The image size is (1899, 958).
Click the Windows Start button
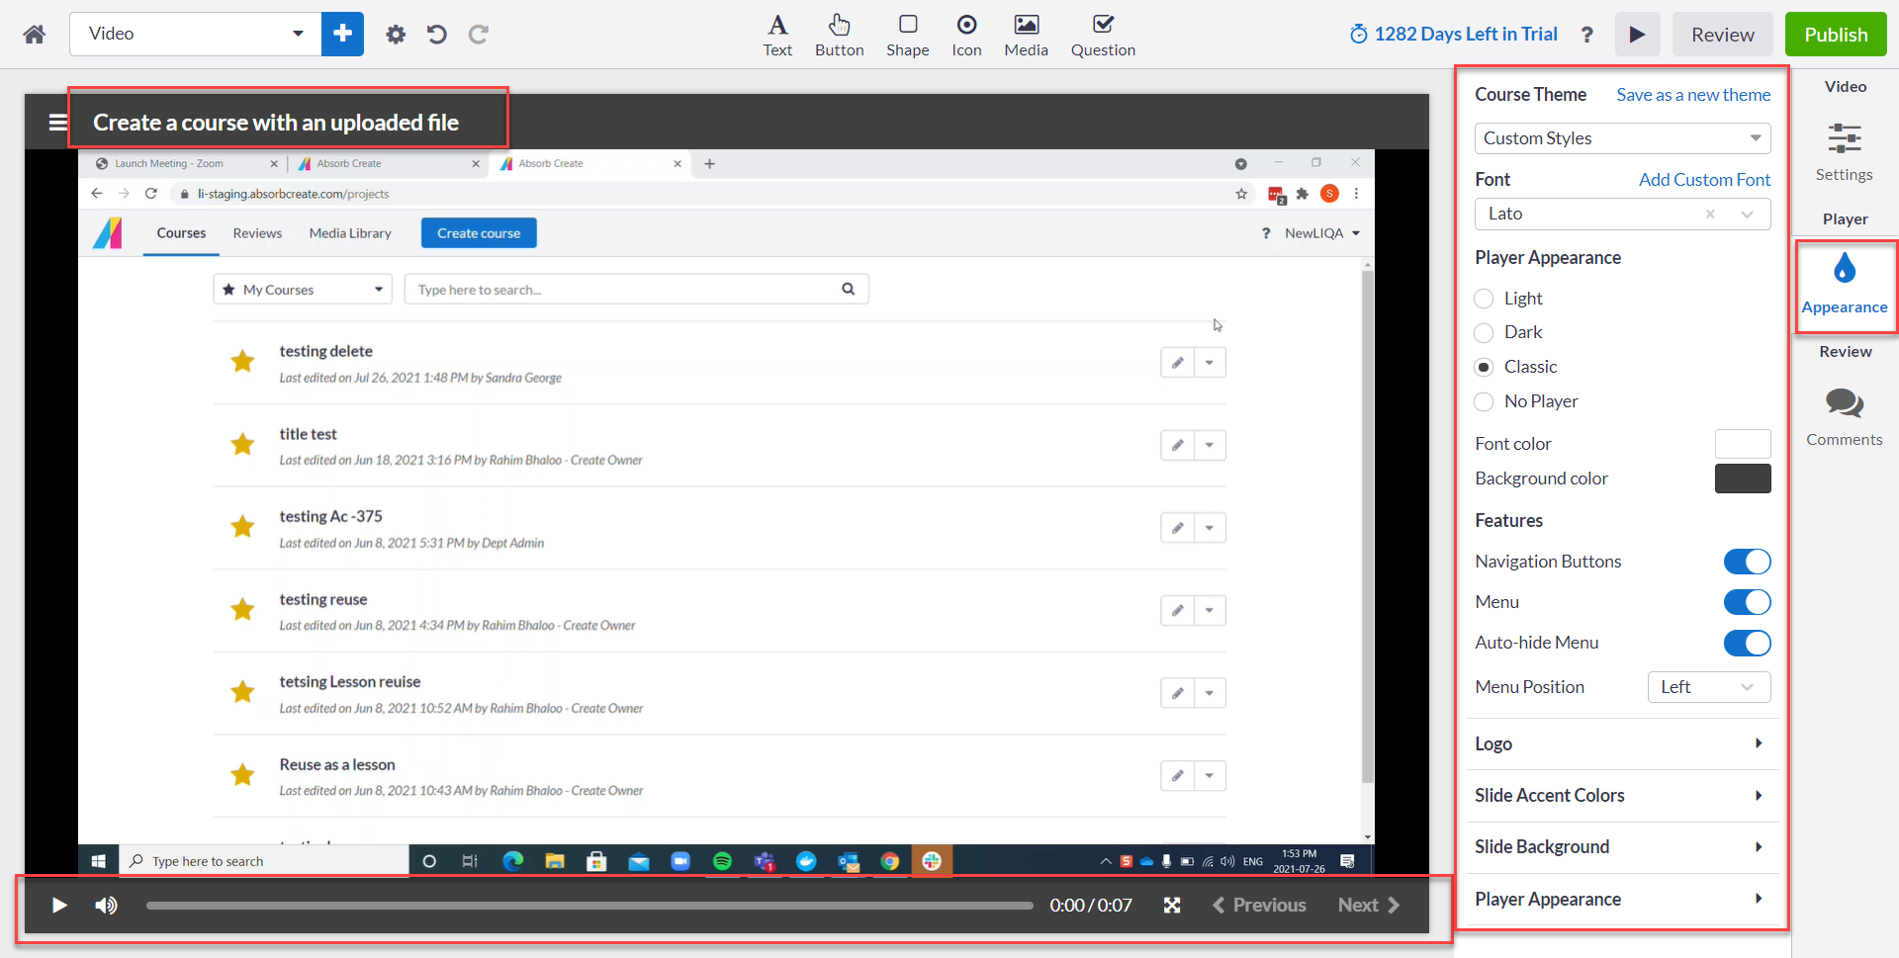[98, 861]
